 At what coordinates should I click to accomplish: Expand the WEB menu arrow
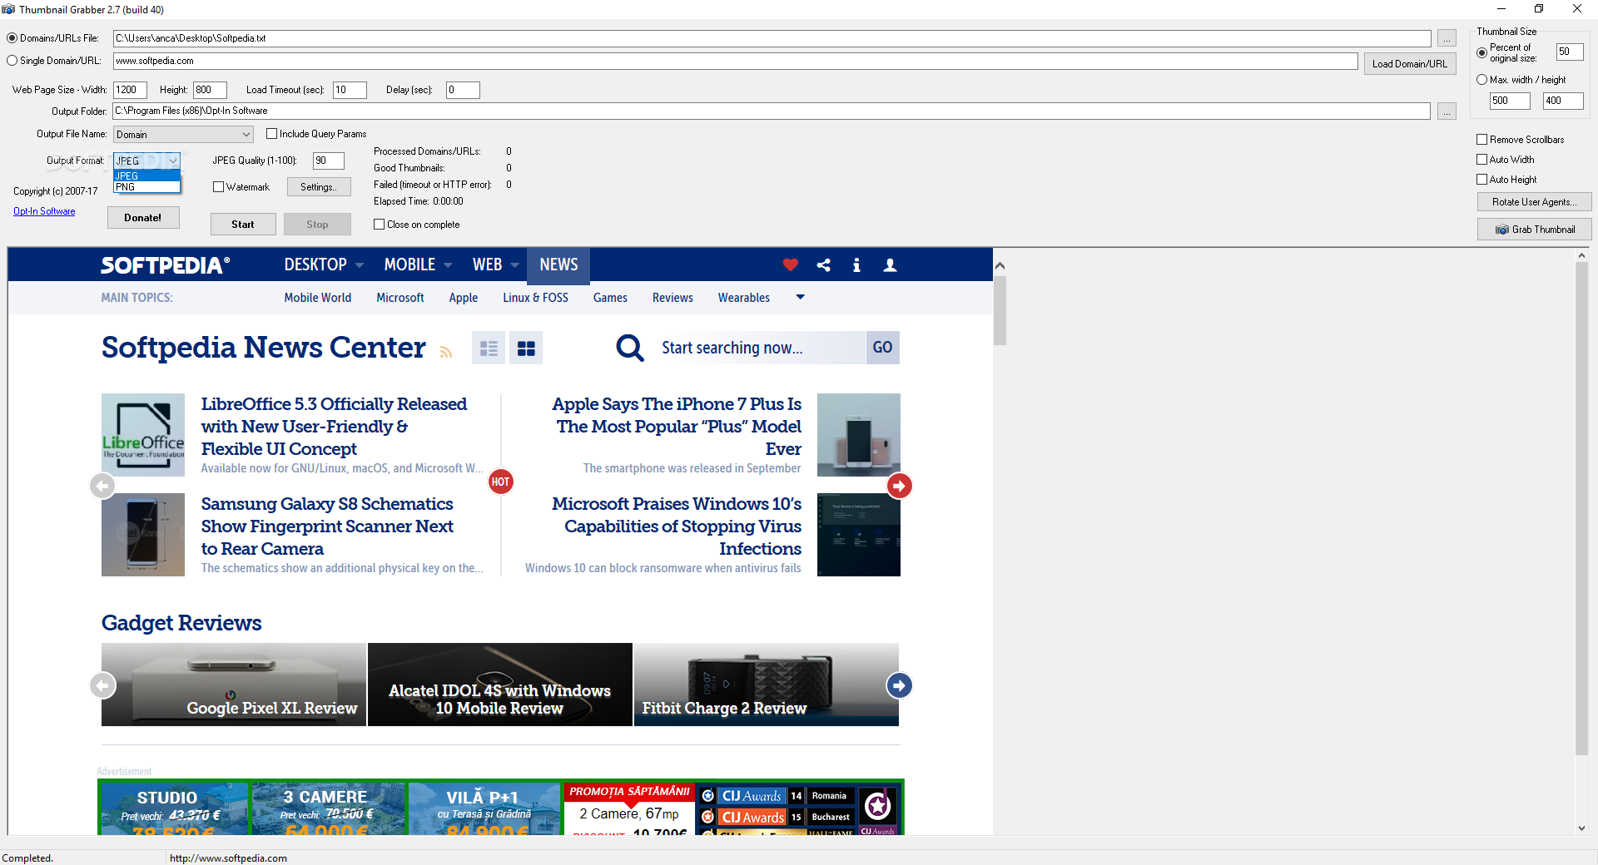tap(514, 265)
